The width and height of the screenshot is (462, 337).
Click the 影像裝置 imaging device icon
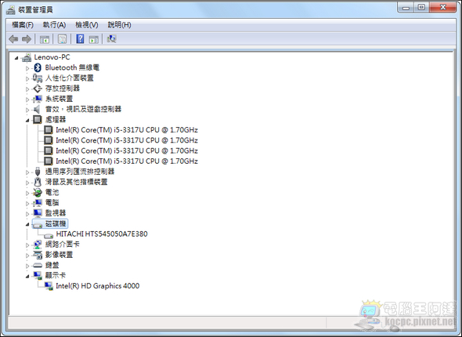click(x=38, y=255)
